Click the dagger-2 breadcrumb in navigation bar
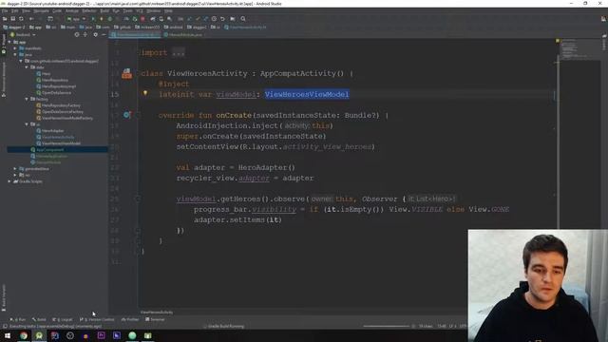The width and height of the screenshot is (608, 342). coord(14,28)
